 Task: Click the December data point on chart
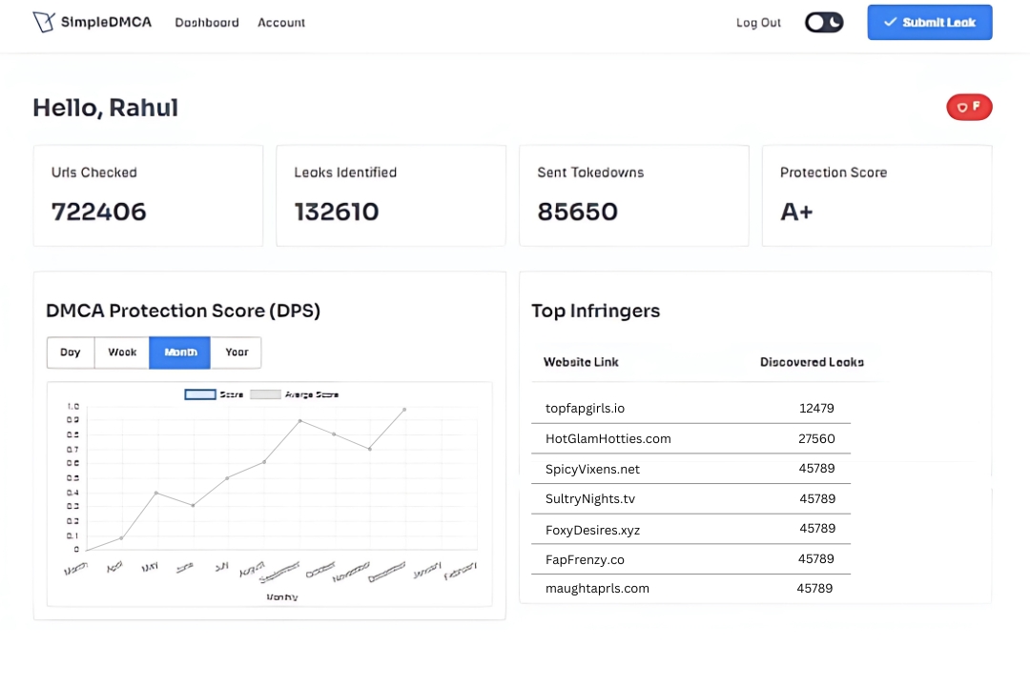click(x=404, y=410)
